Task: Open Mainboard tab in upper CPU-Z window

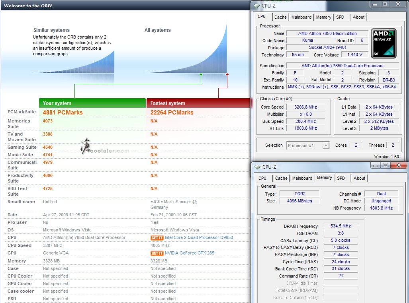Action: coord(301,17)
